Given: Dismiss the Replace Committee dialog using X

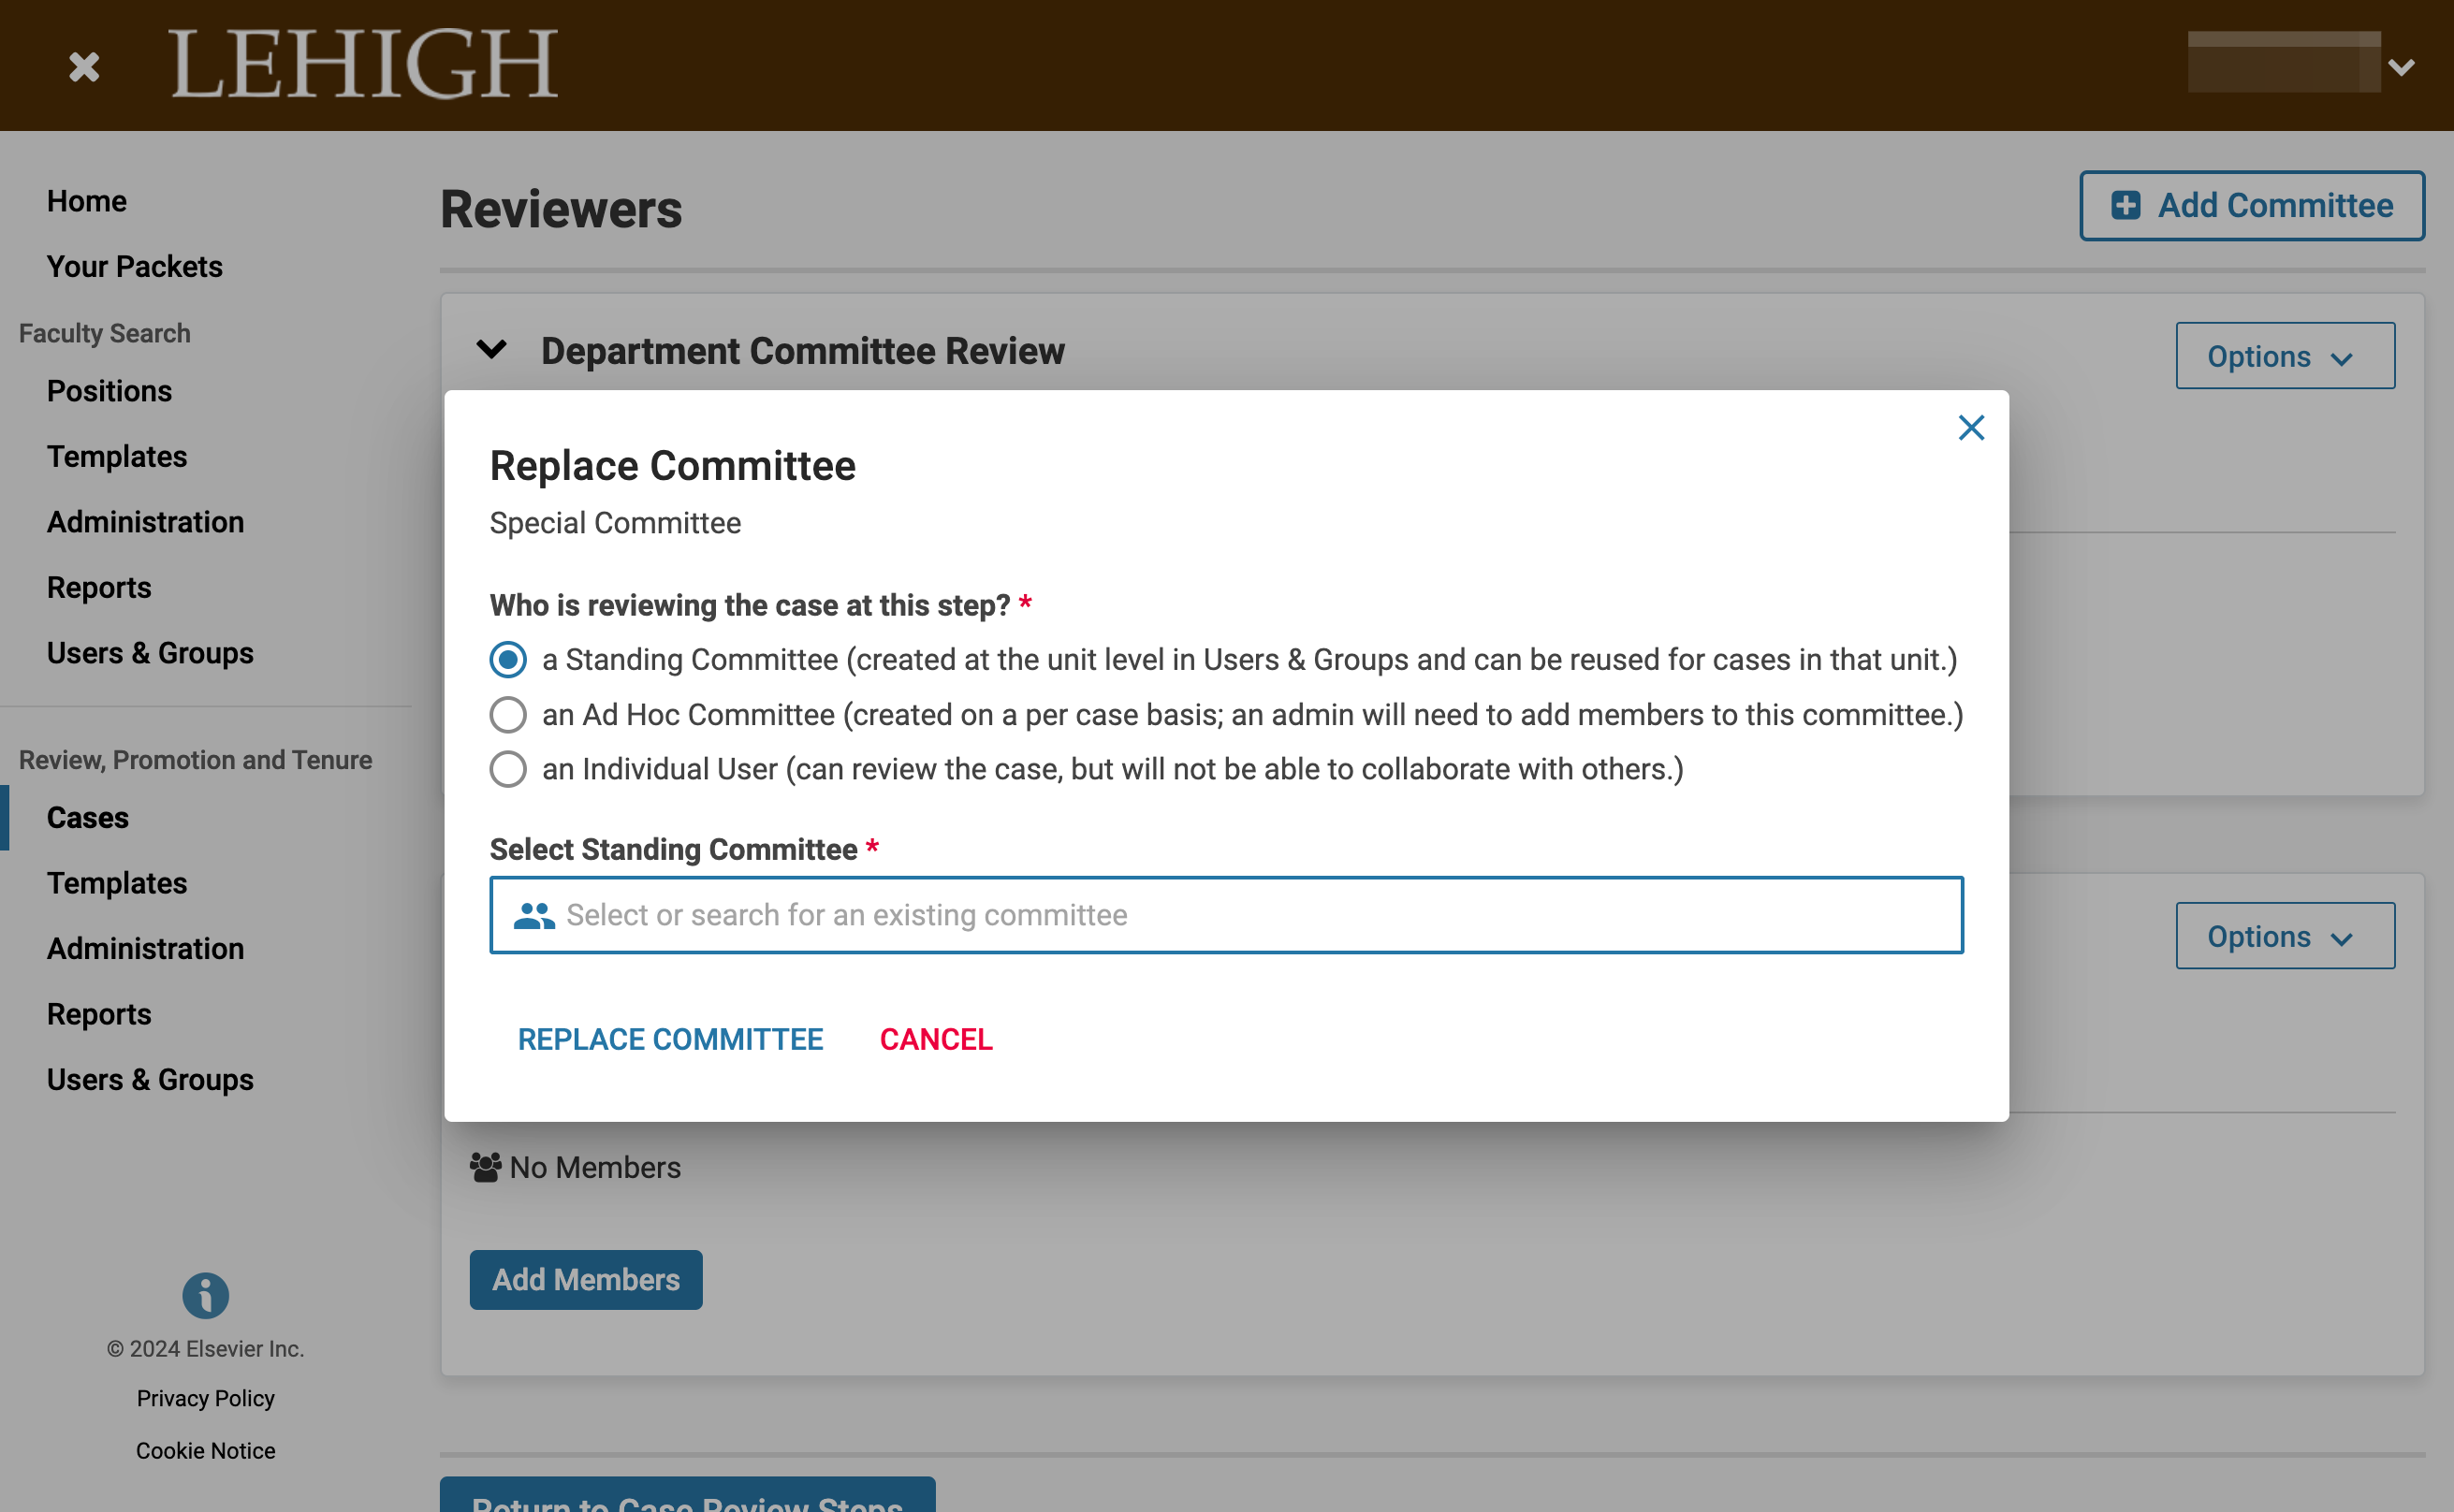Looking at the screenshot, I should [1970, 428].
